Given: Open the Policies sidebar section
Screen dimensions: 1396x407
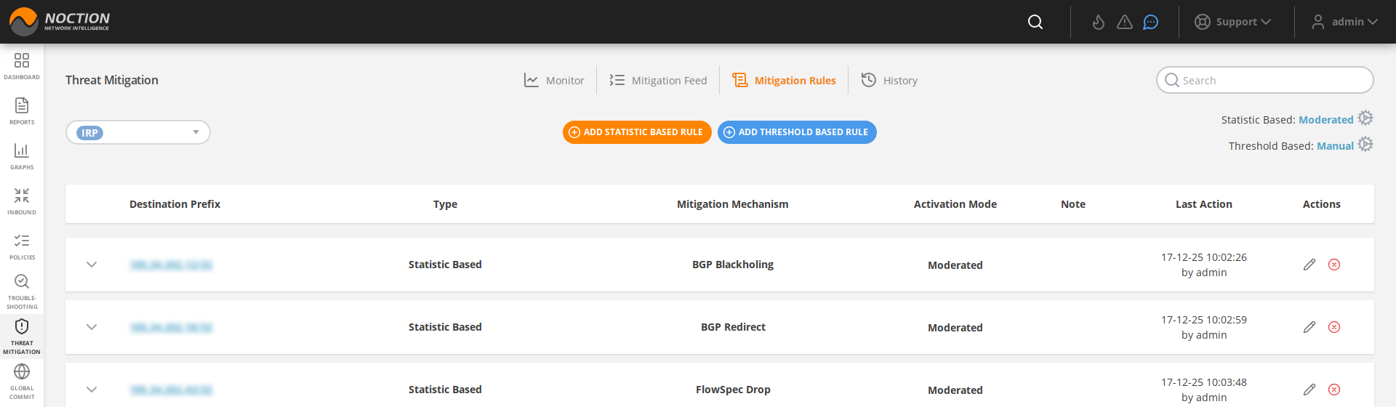Looking at the screenshot, I should 22,246.
